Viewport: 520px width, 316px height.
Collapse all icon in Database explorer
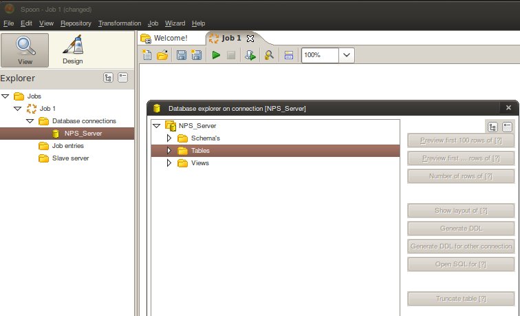[507, 127]
